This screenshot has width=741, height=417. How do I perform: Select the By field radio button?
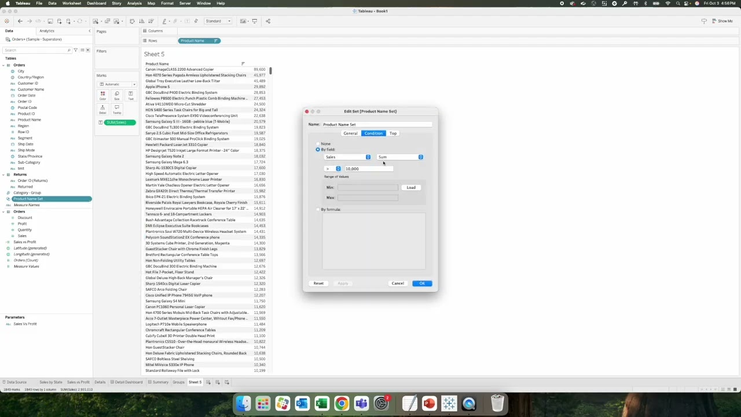click(x=318, y=149)
